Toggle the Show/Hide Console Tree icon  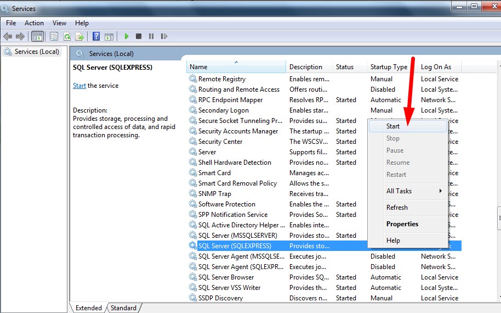click(x=38, y=36)
